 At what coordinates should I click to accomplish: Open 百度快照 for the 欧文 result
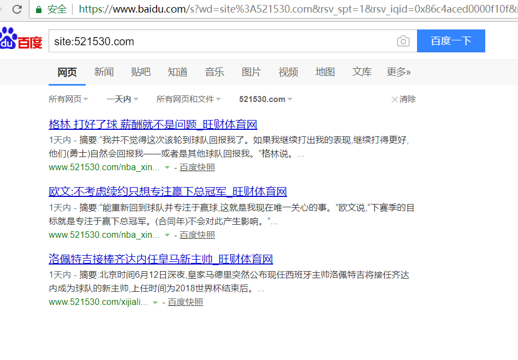pos(197,235)
